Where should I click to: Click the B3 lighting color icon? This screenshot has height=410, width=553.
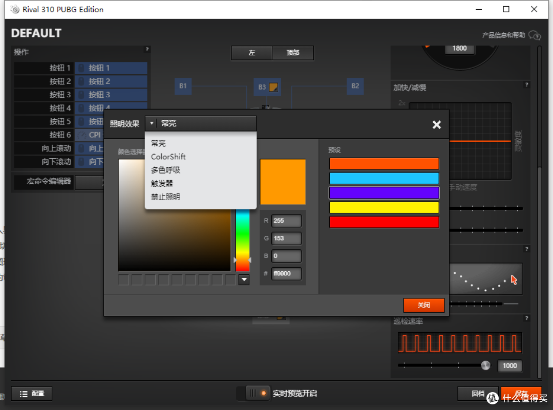tap(273, 87)
